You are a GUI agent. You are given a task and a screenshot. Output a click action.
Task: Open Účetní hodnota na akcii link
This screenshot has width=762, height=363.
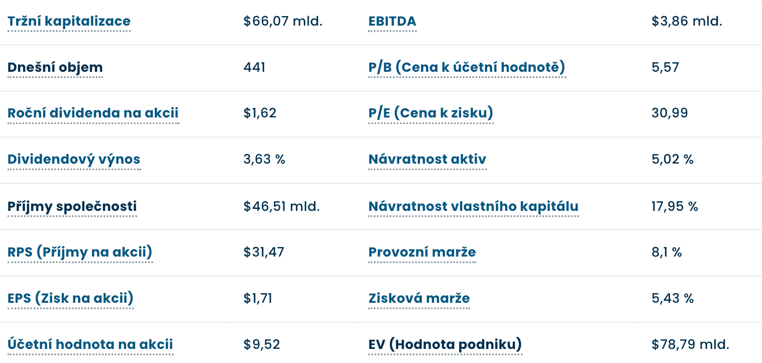pos(90,344)
